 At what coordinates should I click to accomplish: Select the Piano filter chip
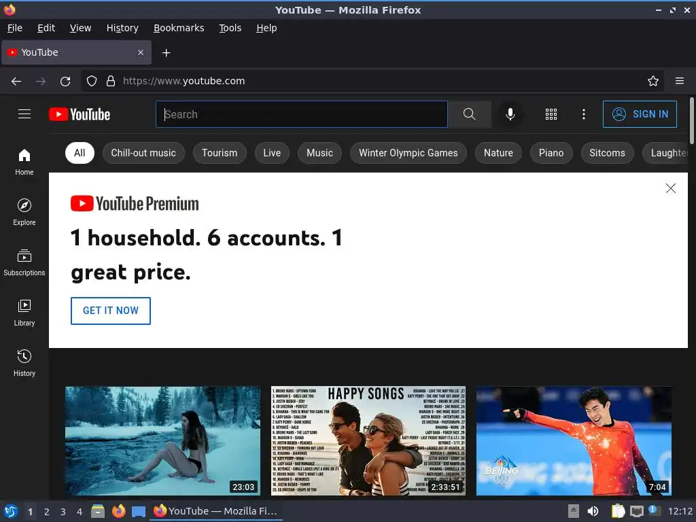(x=551, y=153)
